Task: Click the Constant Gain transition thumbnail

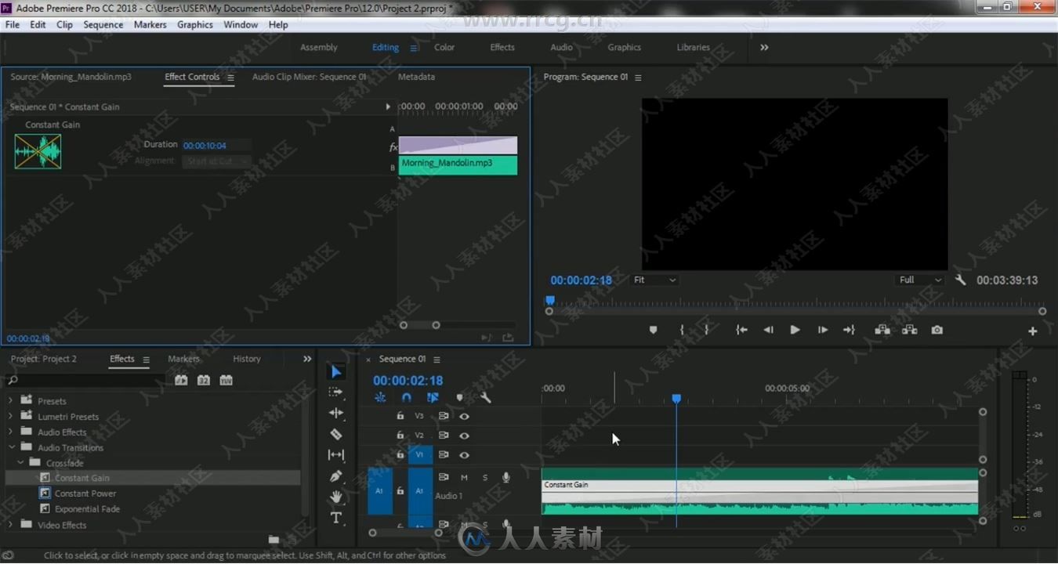Action: click(x=38, y=151)
